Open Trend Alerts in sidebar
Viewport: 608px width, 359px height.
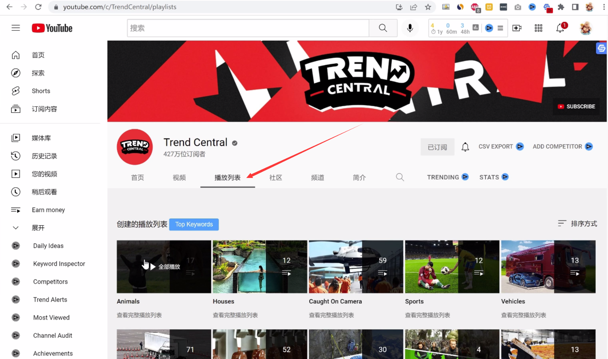click(x=50, y=299)
